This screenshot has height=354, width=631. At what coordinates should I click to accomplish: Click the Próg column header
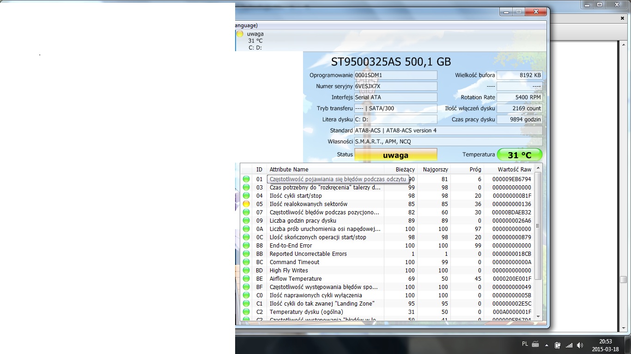pos(467,170)
